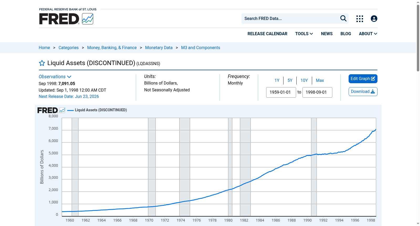Click the start date input field 1959-01-01
The image size is (420, 226).
[x=281, y=92]
